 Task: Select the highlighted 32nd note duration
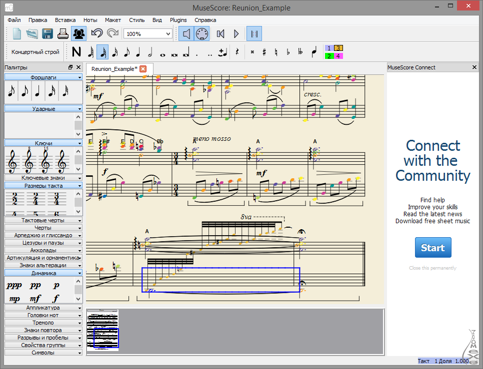pyautogui.click(x=102, y=52)
